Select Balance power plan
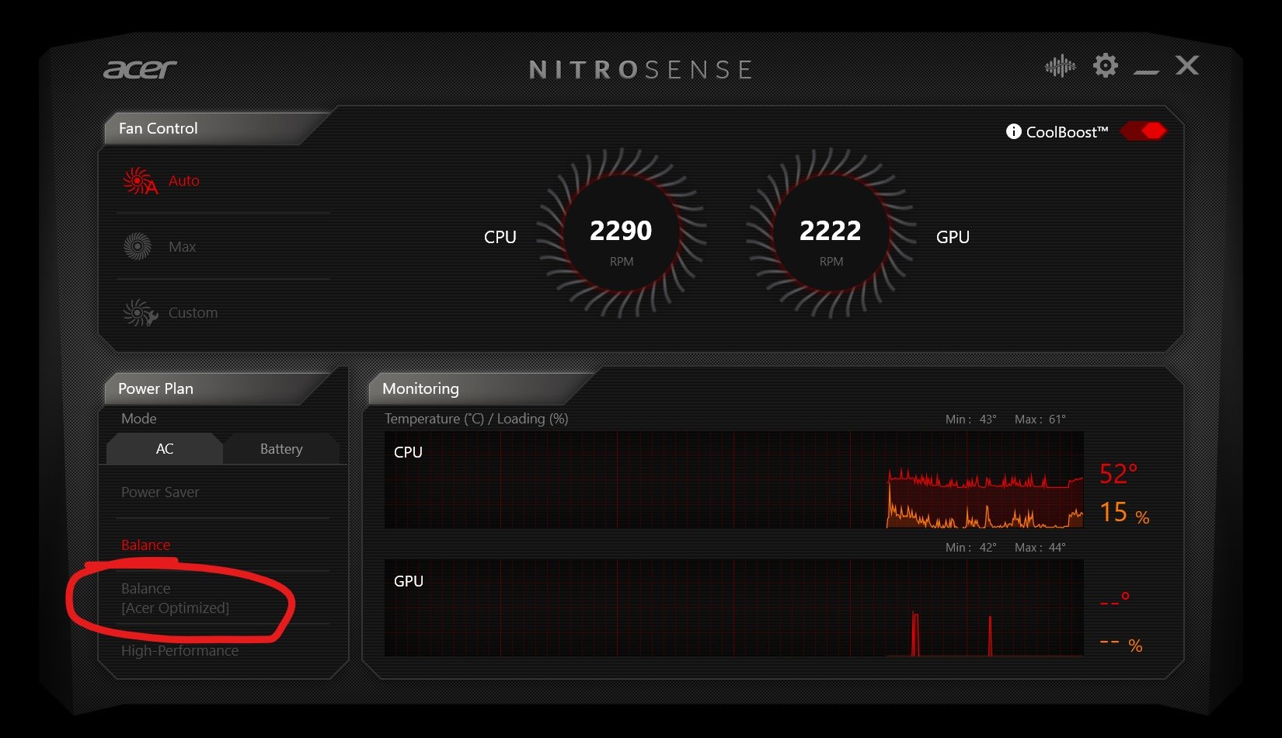Image resolution: width=1282 pixels, height=738 pixels. click(x=145, y=545)
